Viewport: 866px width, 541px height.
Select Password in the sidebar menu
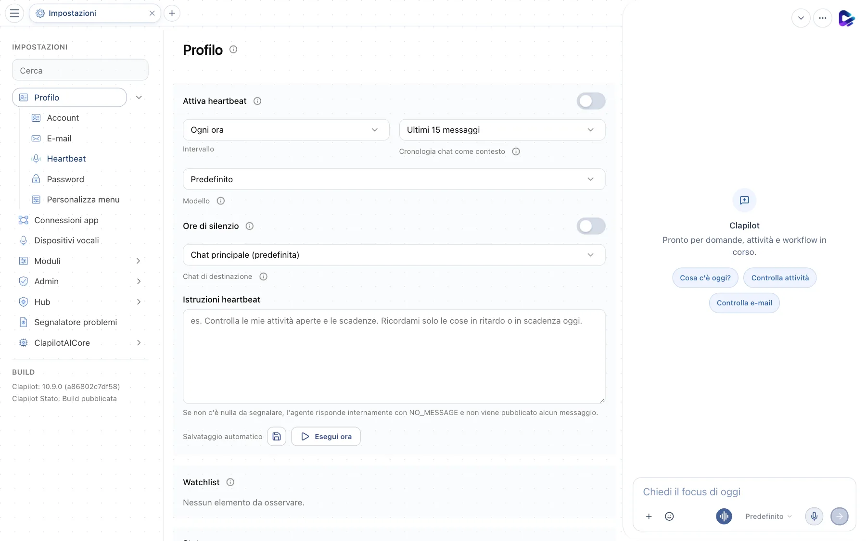(x=65, y=179)
